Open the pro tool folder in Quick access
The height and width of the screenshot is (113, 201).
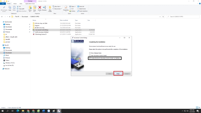[8, 42]
